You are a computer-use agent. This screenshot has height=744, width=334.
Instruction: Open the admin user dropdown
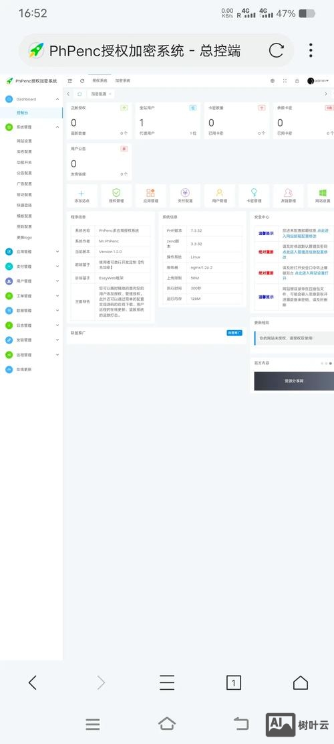318,81
